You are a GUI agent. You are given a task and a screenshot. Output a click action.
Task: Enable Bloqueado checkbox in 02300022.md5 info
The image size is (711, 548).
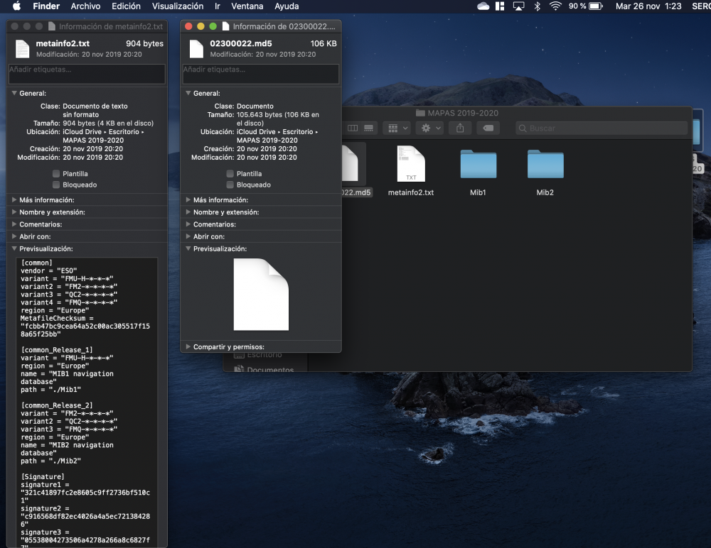(x=230, y=185)
